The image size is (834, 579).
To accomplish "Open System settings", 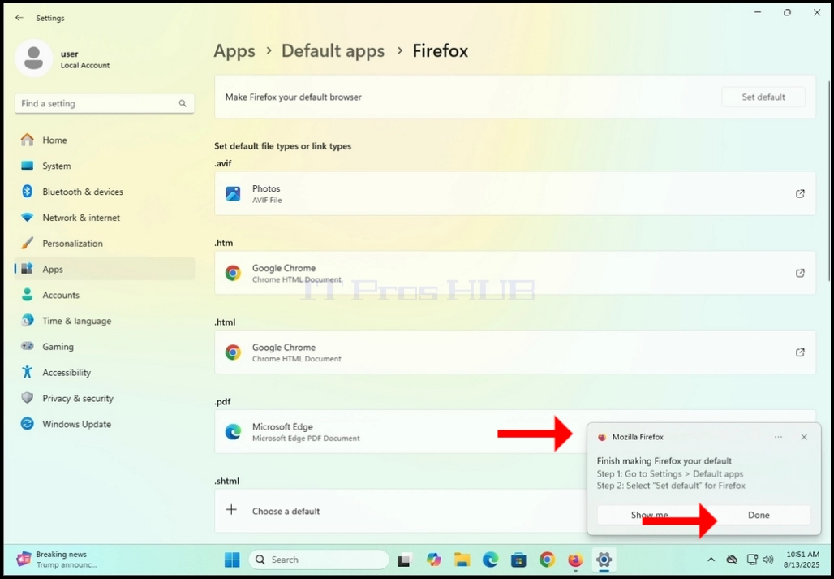I will click(105, 166).
